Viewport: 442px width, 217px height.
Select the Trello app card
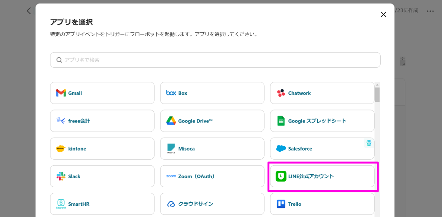322,204
